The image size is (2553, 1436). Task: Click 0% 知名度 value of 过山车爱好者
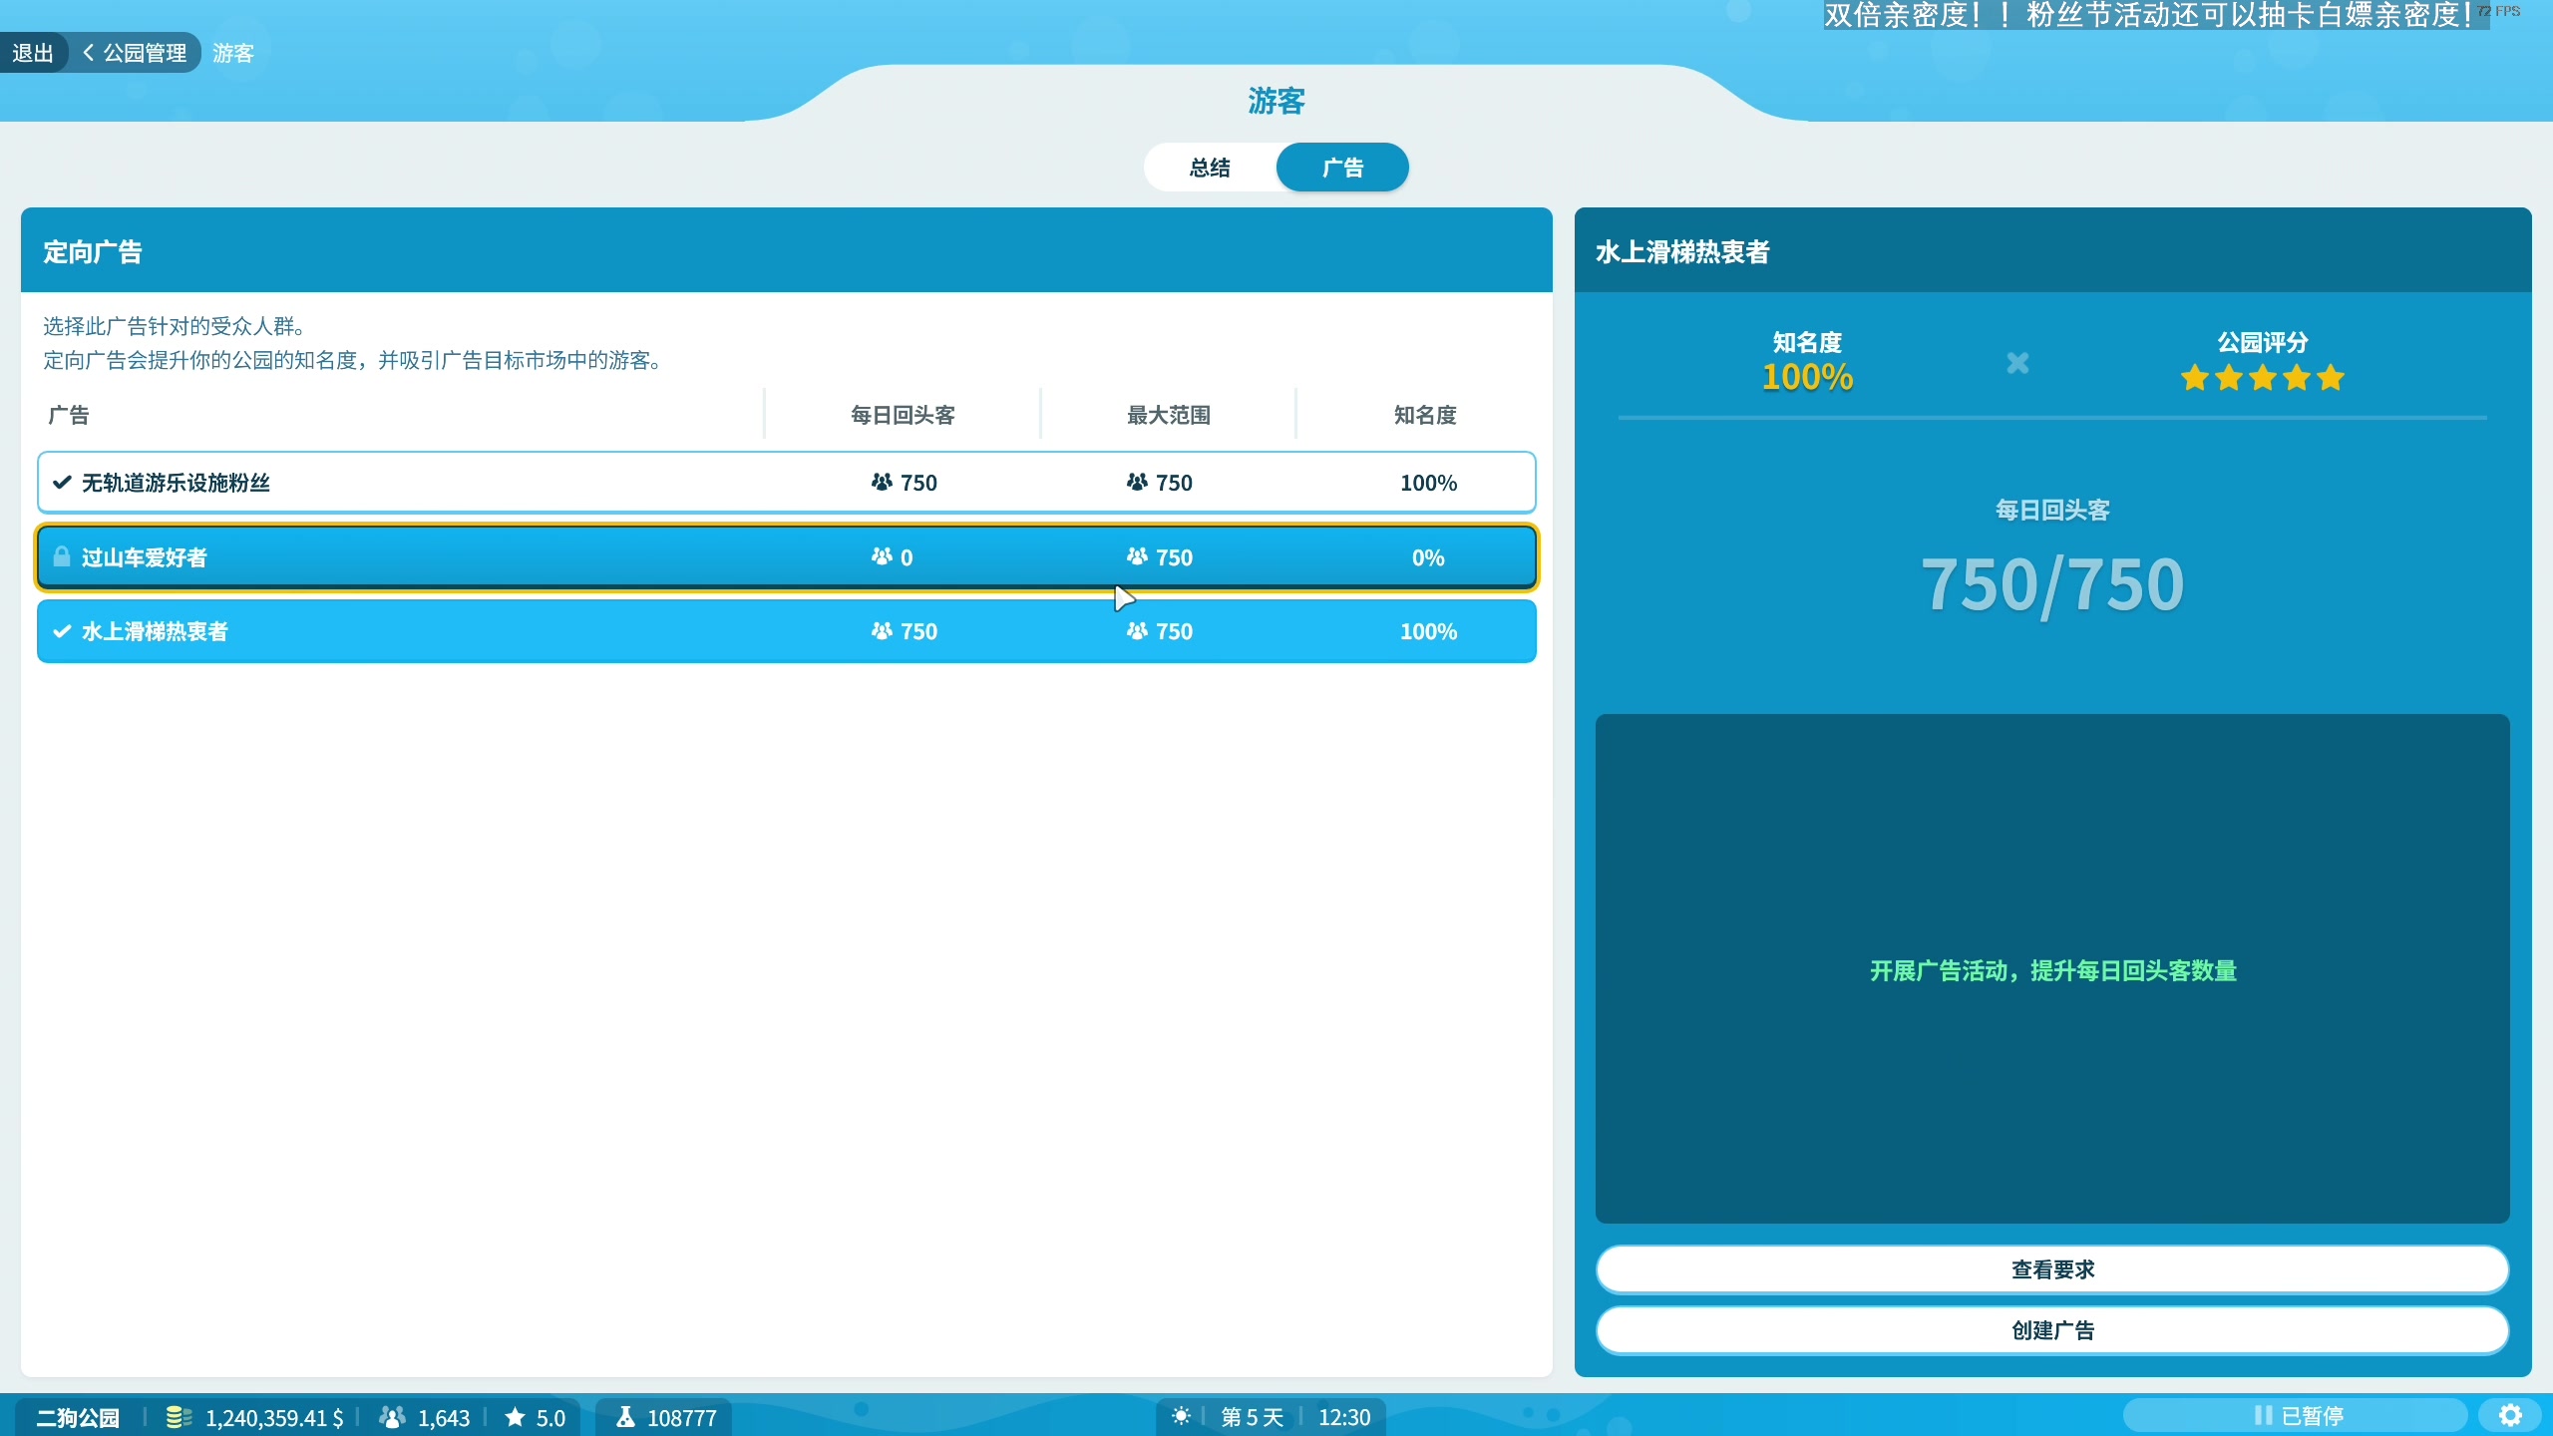(1428, 557)
